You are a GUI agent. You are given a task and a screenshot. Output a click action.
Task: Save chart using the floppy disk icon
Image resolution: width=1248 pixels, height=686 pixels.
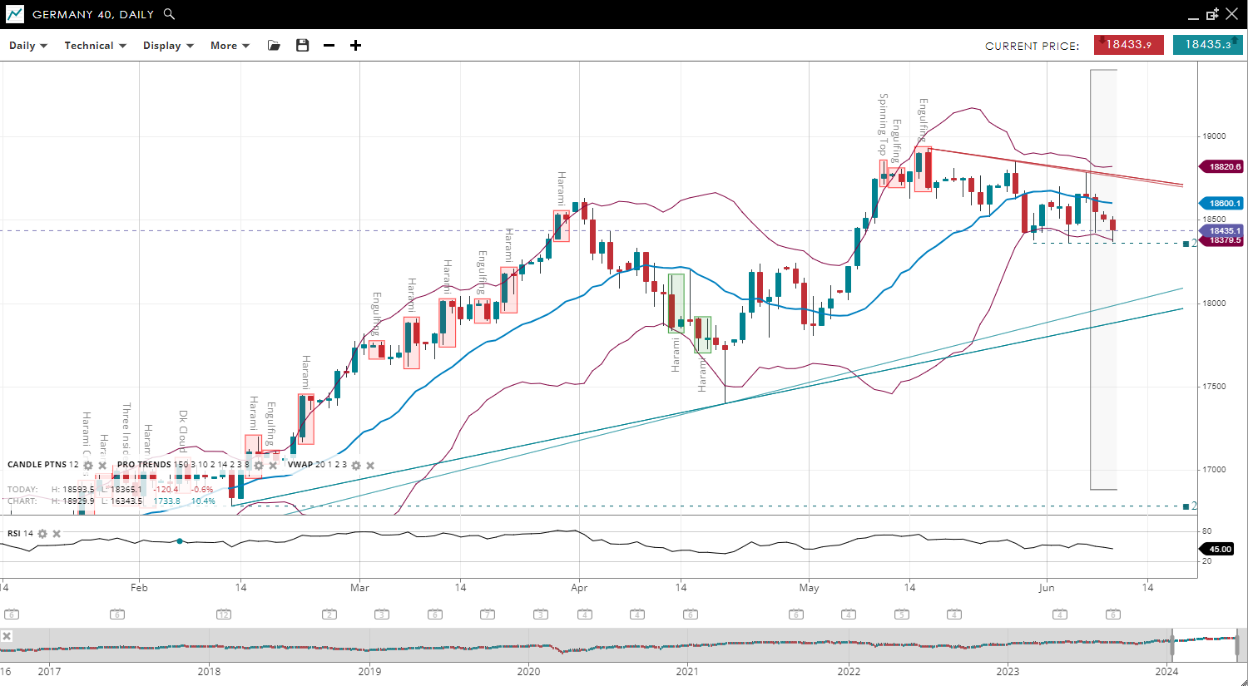click(x=302, y=46)
